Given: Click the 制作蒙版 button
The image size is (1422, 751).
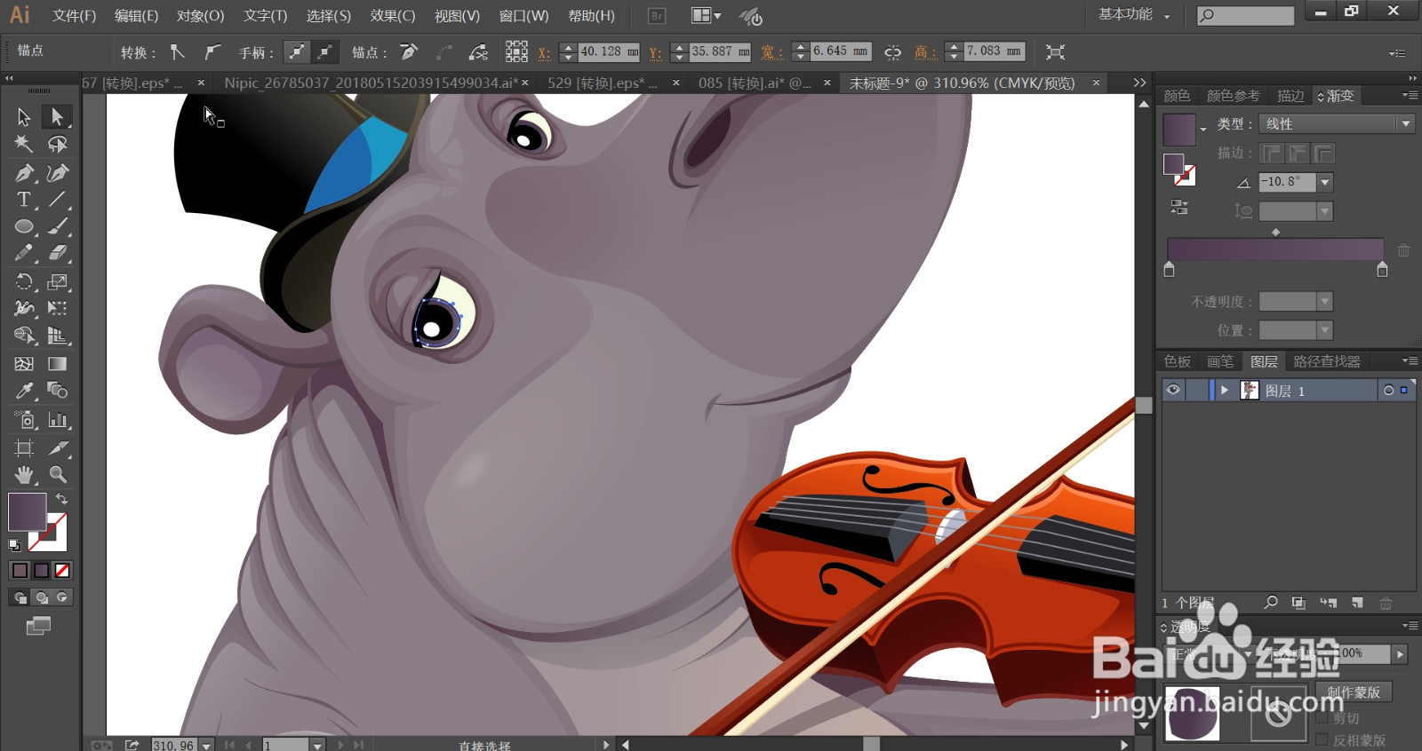Looking at the screenshot, I should 1354,692.
